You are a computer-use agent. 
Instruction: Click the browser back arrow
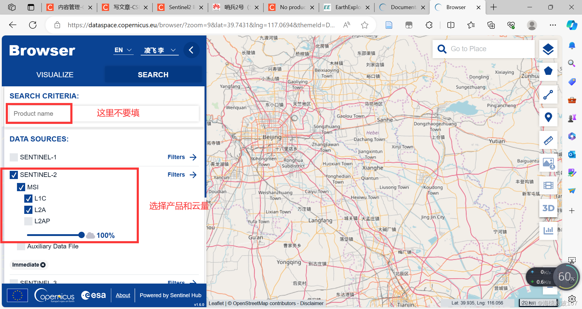tap(13, 25)
